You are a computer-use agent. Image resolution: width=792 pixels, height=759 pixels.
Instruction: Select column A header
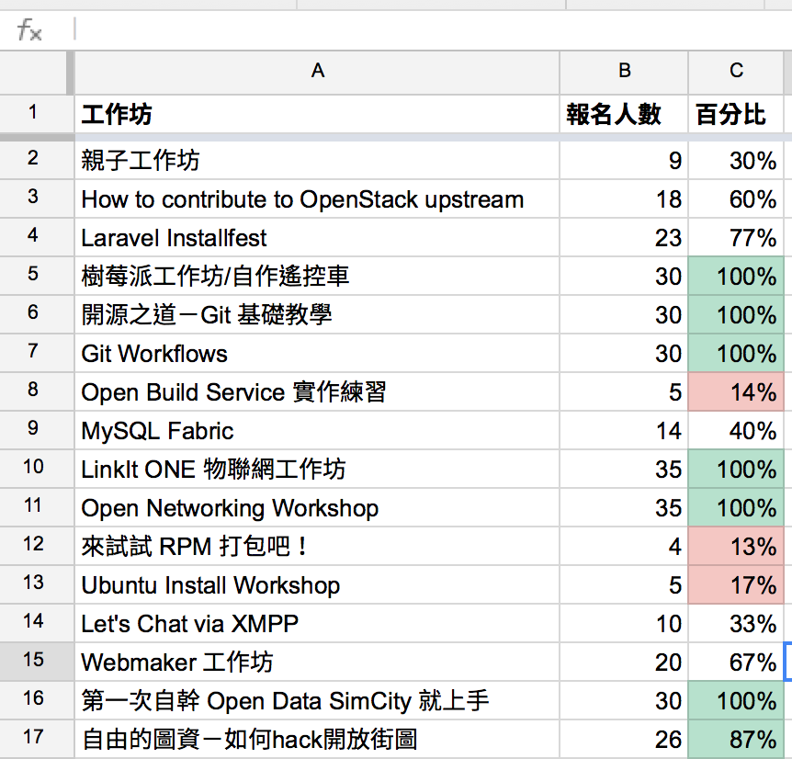(x=317, y=73)
